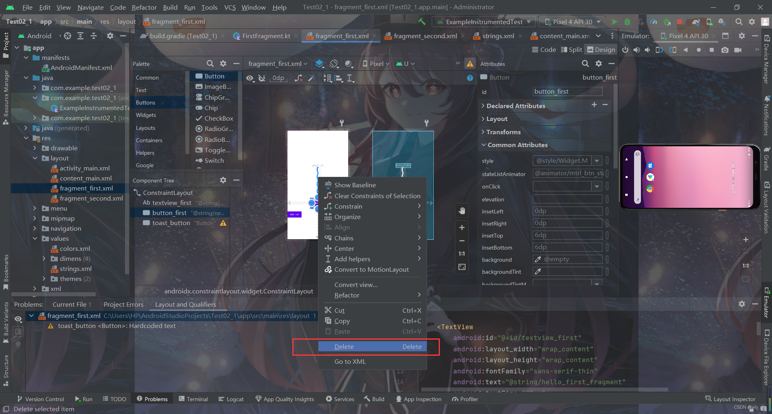This screenshot has height=414, width=772.
Task: Pick a background color with the eyedropper
Action: [538, 259]
